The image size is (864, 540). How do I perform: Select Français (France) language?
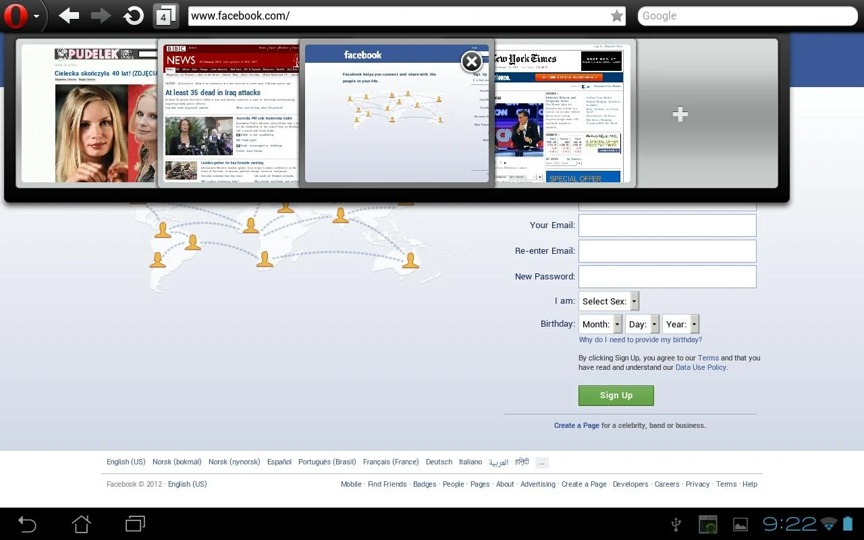[x=391, y=462]
